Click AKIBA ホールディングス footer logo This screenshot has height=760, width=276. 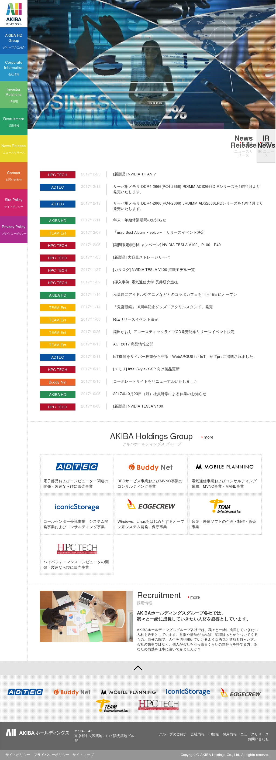37,732
